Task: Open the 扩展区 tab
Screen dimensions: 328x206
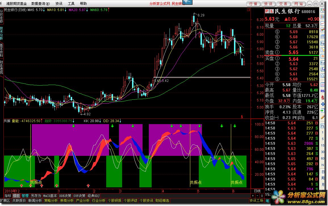Action: 5,201
